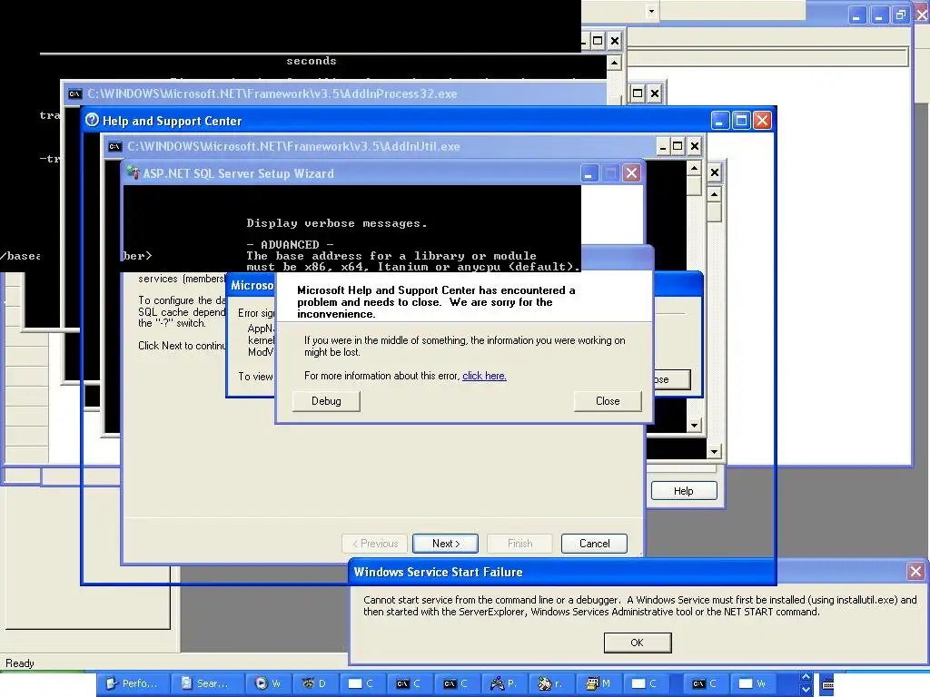
Task: Close the Windows Service Start Failure dialog
Action: 915,572
